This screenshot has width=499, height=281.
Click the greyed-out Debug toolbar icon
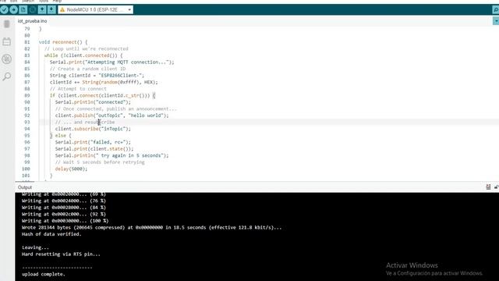coord(33,9)
